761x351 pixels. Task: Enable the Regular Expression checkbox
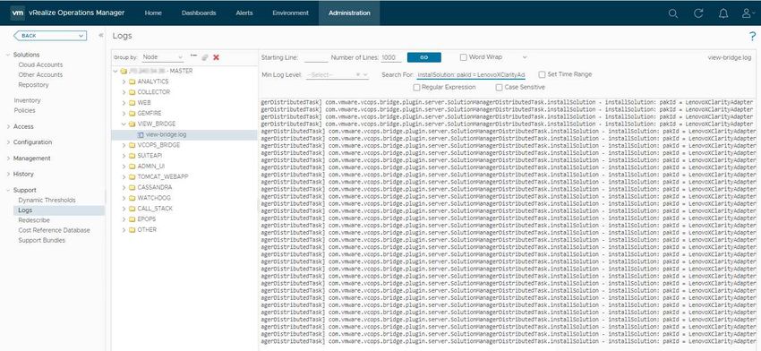(x=416, y=88)
